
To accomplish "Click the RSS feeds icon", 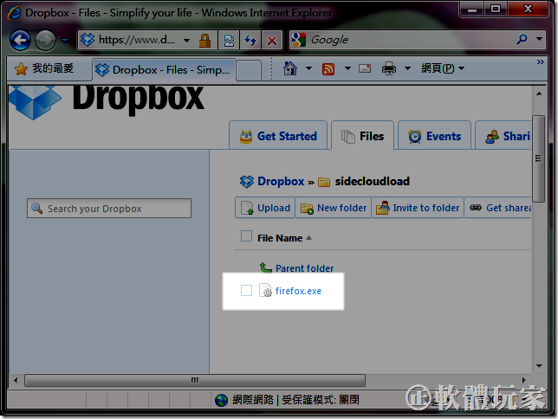I will (x=328, y=68).
